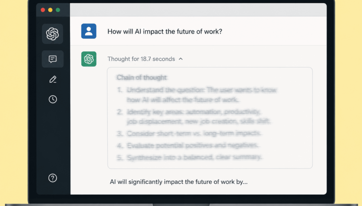The width and height of the screenshot is (362, 206).
Task: Collapse thinking with the chevron arrow
Action: (181, 59)
